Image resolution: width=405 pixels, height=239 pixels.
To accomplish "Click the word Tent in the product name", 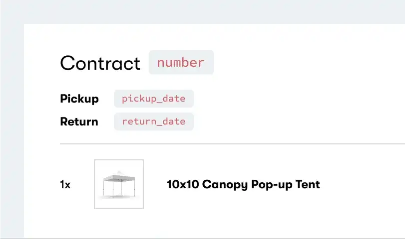I will pyautogui.click(x=308, y=185).
